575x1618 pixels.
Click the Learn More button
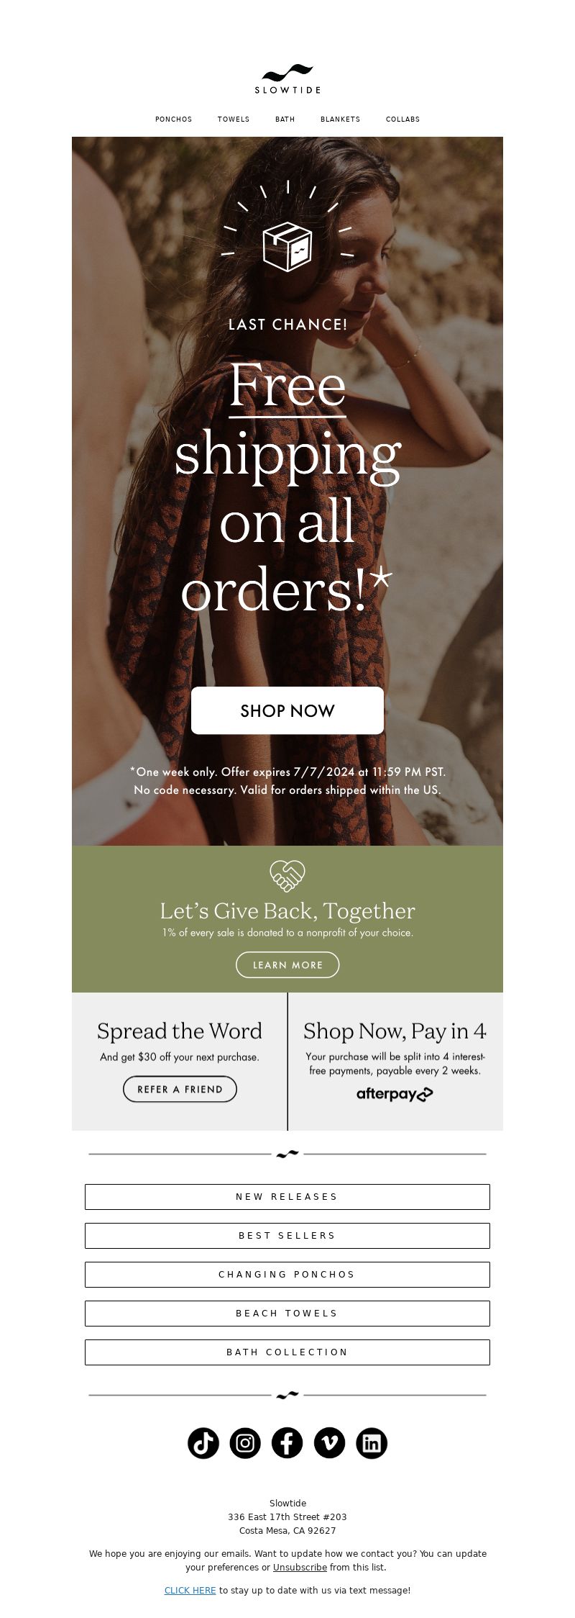[287, 964]
